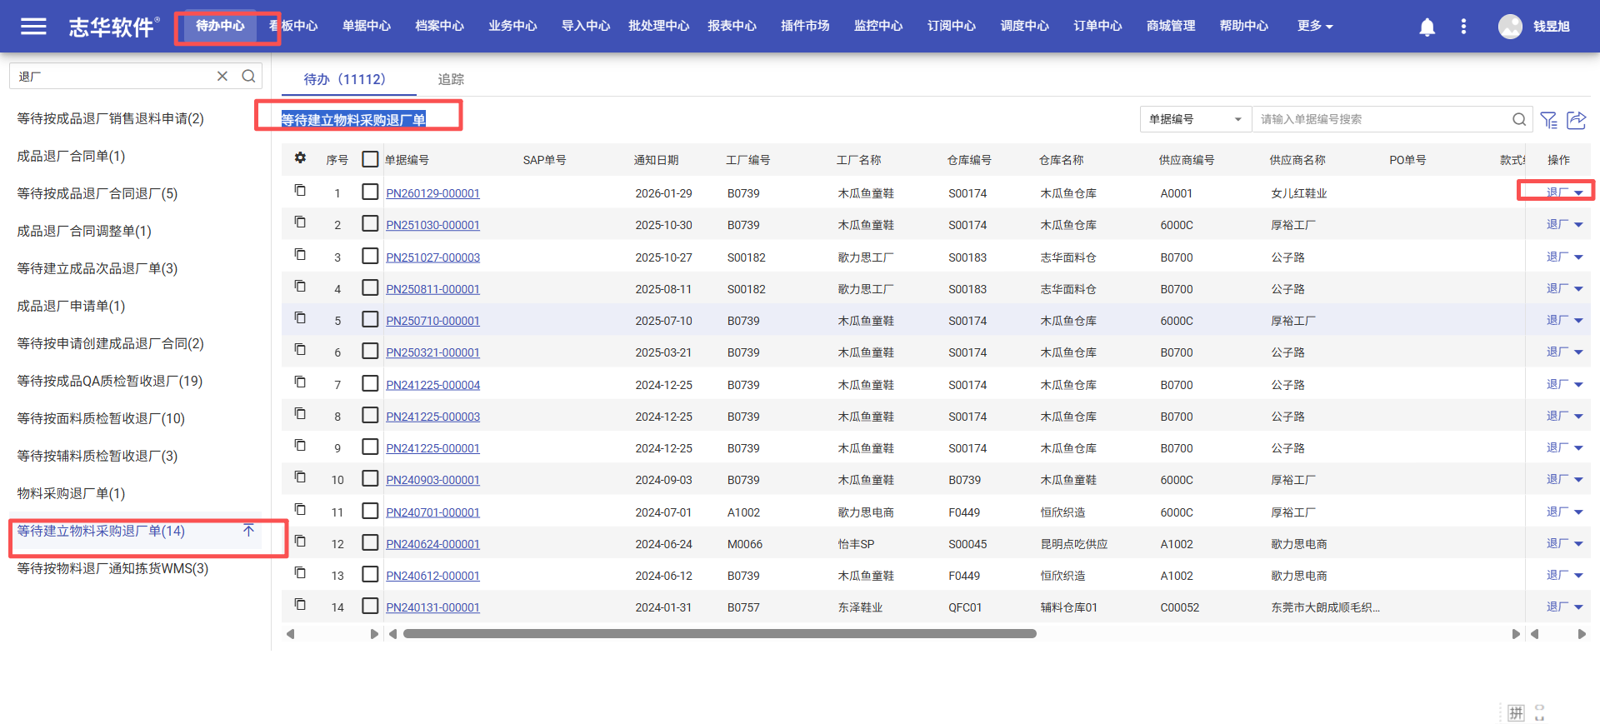Viewport: 1600px width, 724px height.
Task: Click the export/share icon
Action: click(x=1577, y=120)
